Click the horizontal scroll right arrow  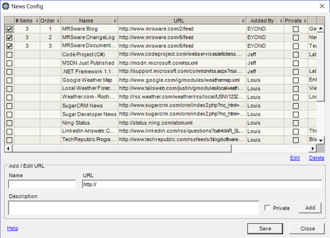(313, 148)
